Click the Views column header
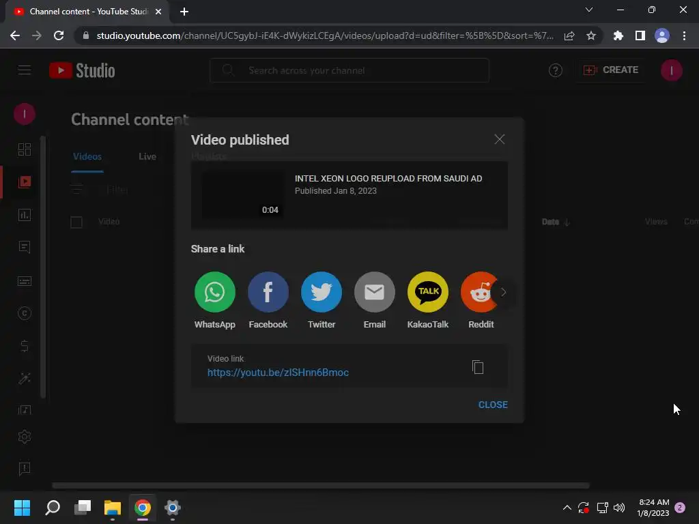This screenshot has height=524, width=699. click(x=656, y=222)
